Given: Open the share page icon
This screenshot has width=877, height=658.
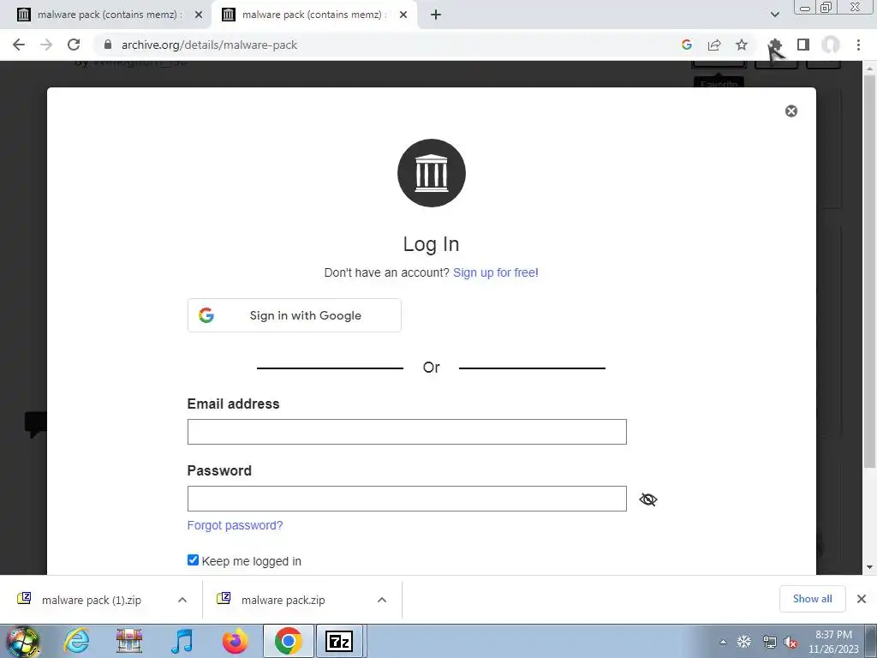Looking at the screenshot, I should coord(714,45).
